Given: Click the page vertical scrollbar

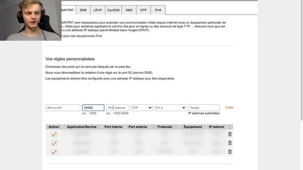Looking at the screenshot, I should [x=302, y=60].
